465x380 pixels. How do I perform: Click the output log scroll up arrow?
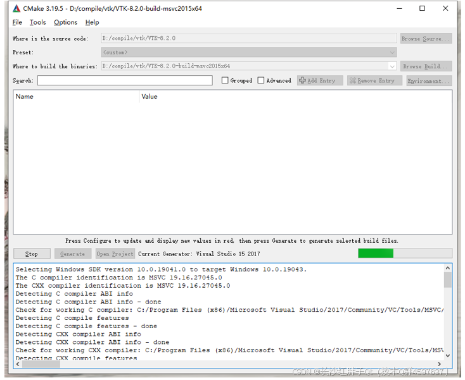(x=448, y=268)
